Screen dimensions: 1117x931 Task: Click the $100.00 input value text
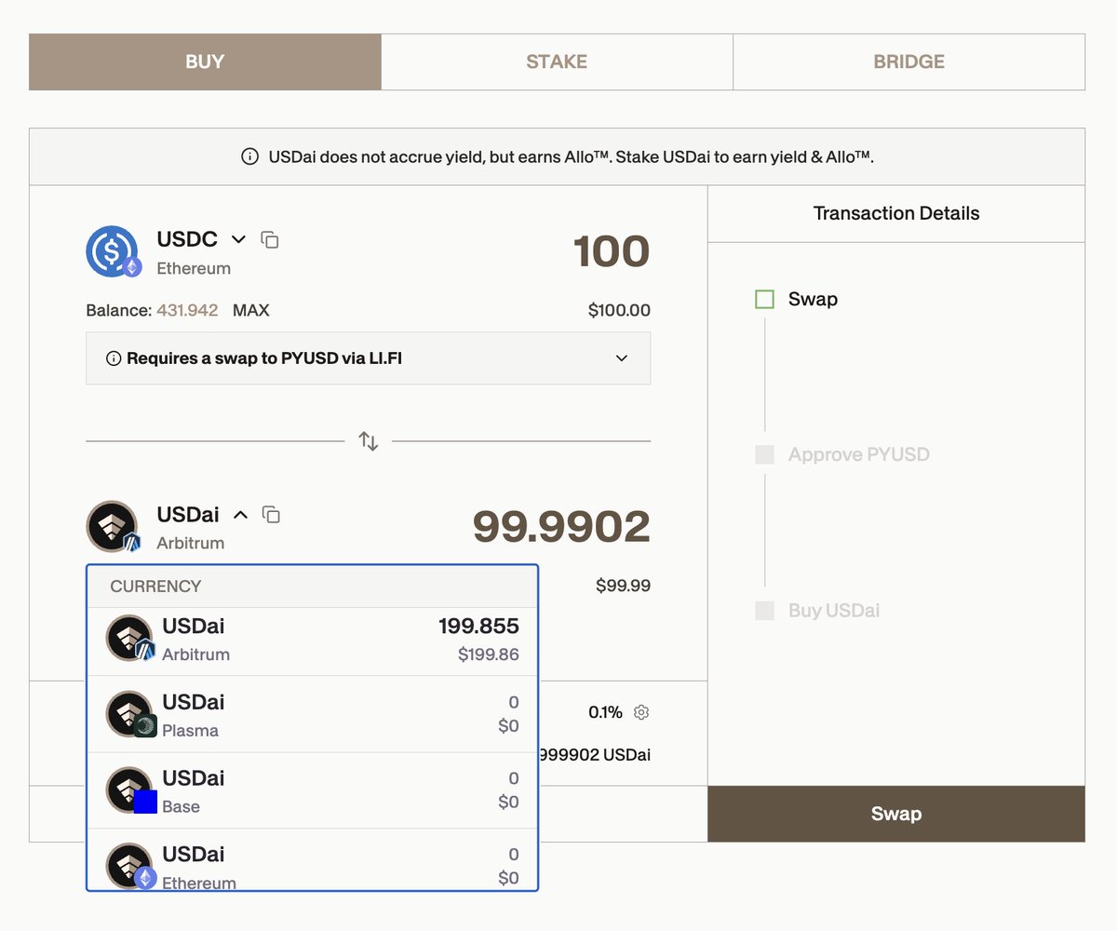(619, 310)
